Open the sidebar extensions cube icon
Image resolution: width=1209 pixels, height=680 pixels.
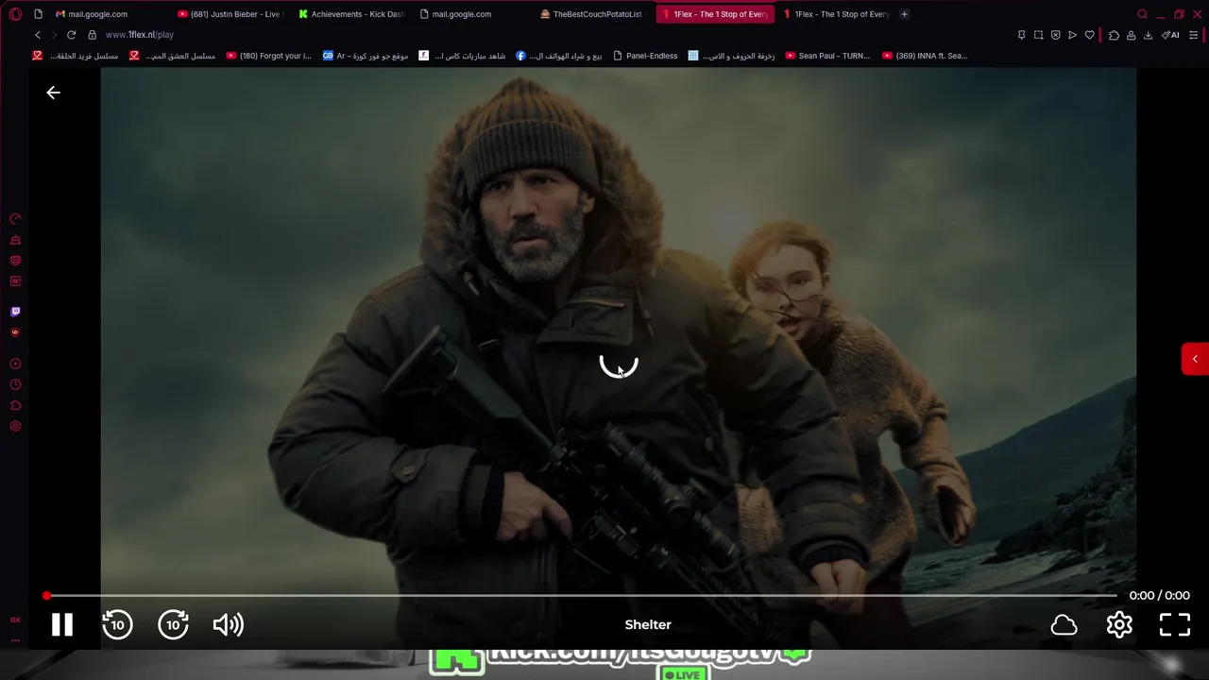click(15, 405)
